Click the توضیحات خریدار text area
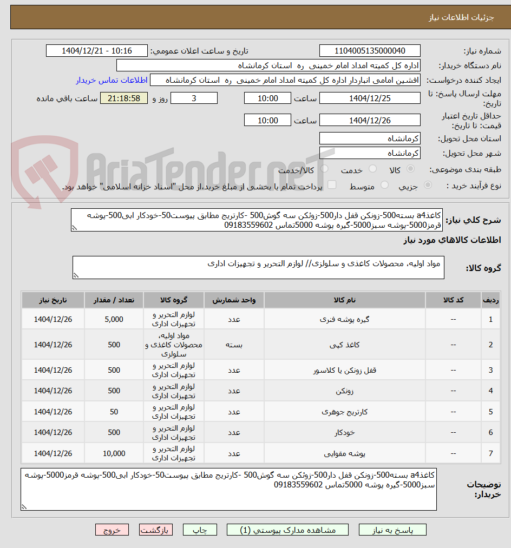Viewport: 511px width, 548px height. coord(228,489)
